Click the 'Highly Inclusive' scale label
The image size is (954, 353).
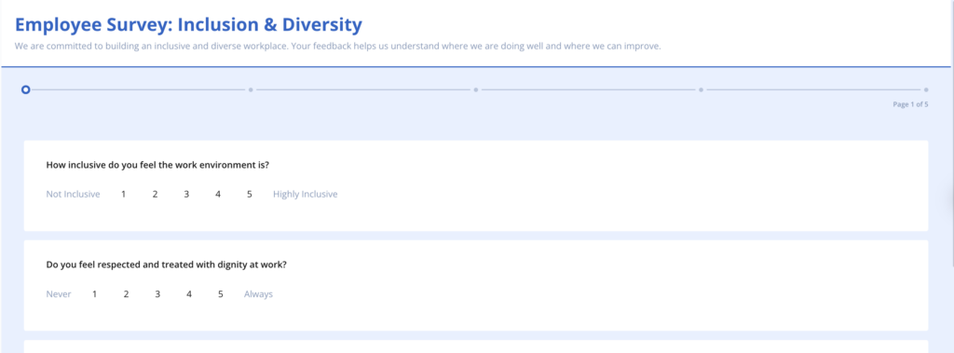[x=306, y=194]
